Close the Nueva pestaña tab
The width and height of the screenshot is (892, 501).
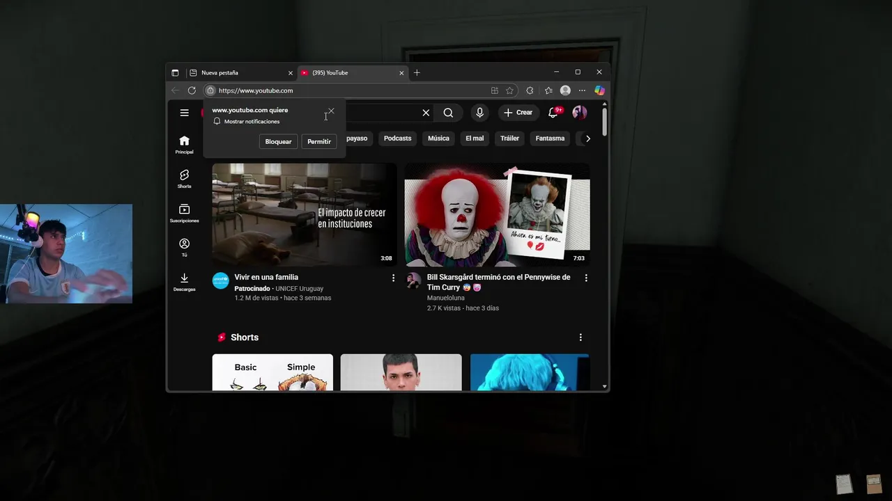coord(291,72)
